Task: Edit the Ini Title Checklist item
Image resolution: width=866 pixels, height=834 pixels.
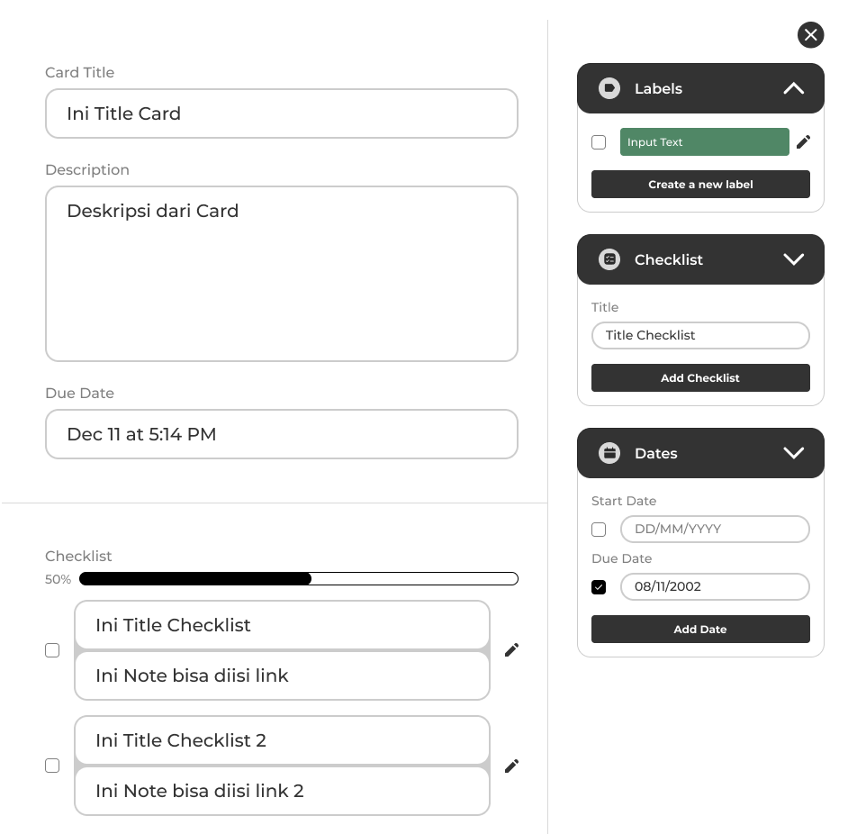Action: 511,650
